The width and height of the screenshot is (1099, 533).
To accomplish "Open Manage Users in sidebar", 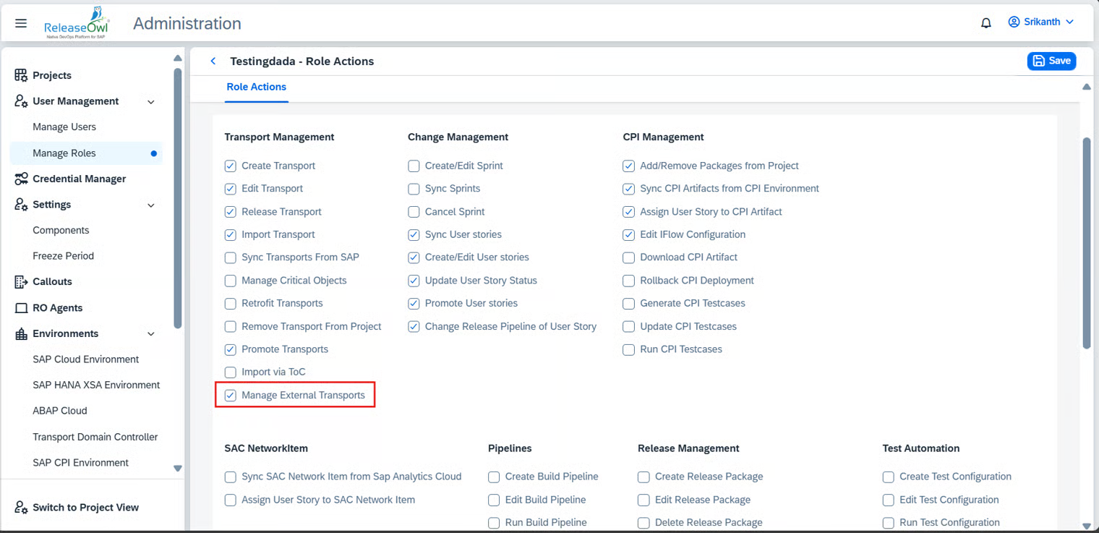I will (64, 127).
